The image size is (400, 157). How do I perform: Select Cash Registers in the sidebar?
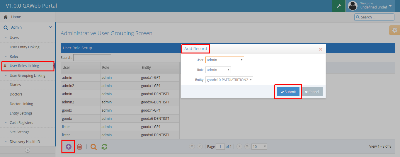point(21,123)
